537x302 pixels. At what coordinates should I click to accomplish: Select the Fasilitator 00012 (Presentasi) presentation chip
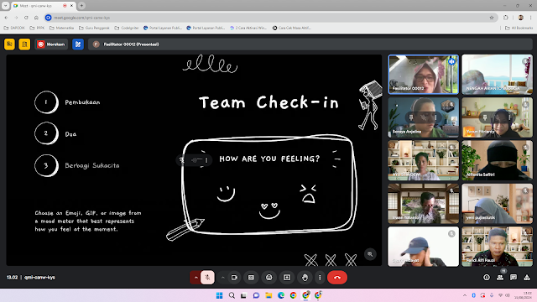pyautogui.click(x=126, y=44)
